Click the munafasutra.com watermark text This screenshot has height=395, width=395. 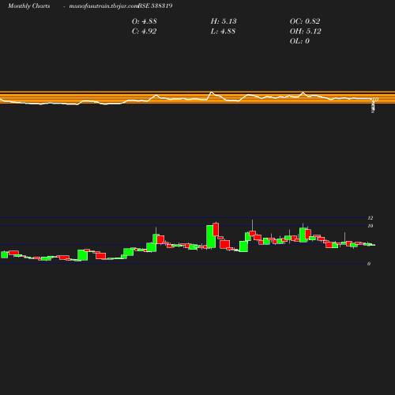coord(103,6)
